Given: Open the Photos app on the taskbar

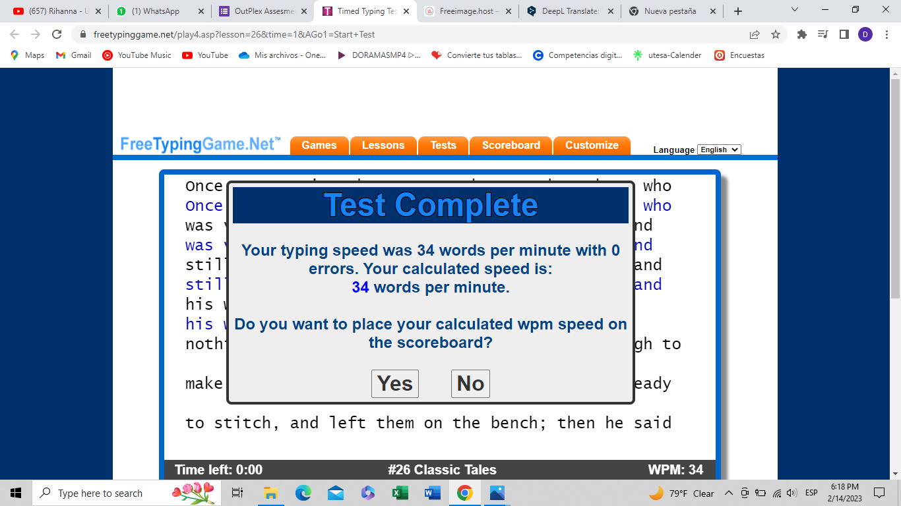Looking at the screenshot, I should (x=497, y=493).
